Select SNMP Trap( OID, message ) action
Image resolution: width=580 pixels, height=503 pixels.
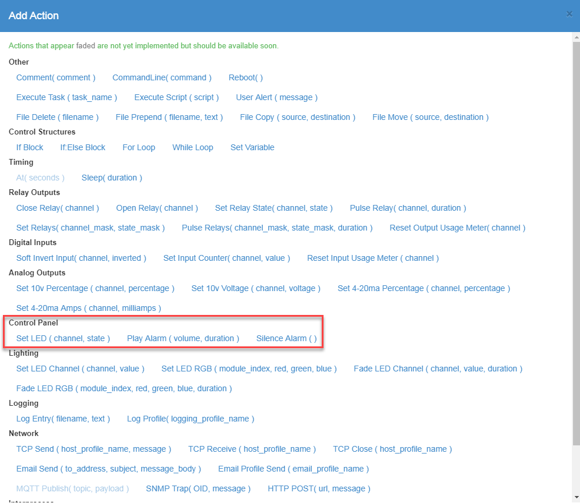(x=198, y=488)
